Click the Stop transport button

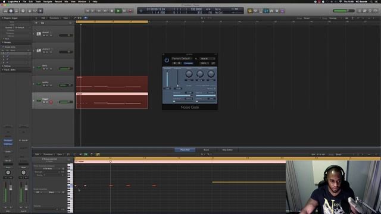pyautogui.click(x=112, y=11)
